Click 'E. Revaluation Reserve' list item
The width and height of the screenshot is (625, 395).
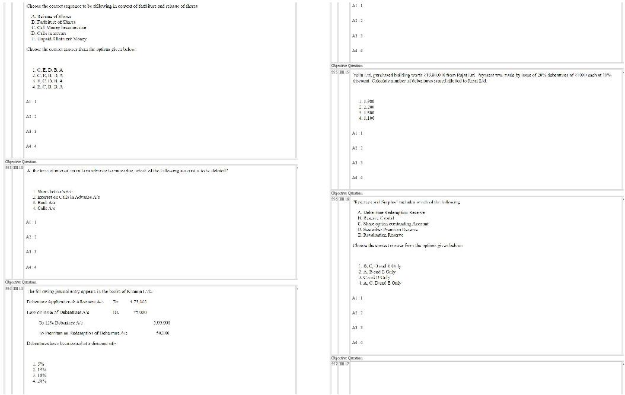coord(380,235)
